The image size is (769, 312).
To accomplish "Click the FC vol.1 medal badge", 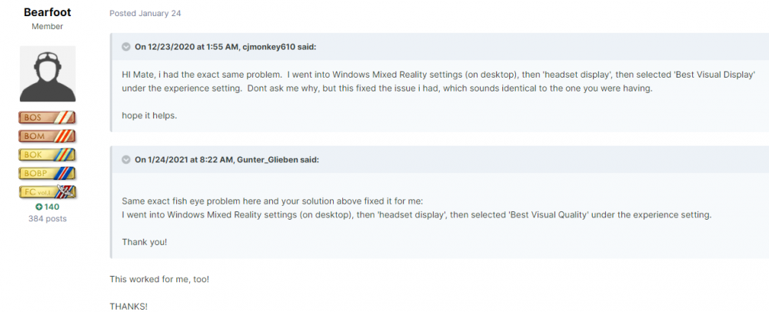I will point(48,191).
